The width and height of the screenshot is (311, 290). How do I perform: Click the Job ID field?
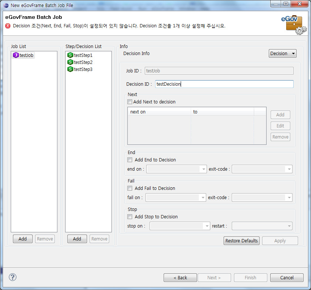coord(219,71)
